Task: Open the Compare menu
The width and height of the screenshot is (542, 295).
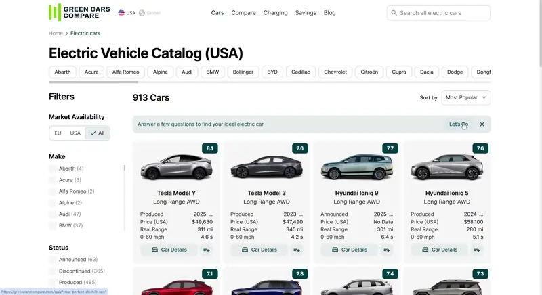Action: [243, 13]
